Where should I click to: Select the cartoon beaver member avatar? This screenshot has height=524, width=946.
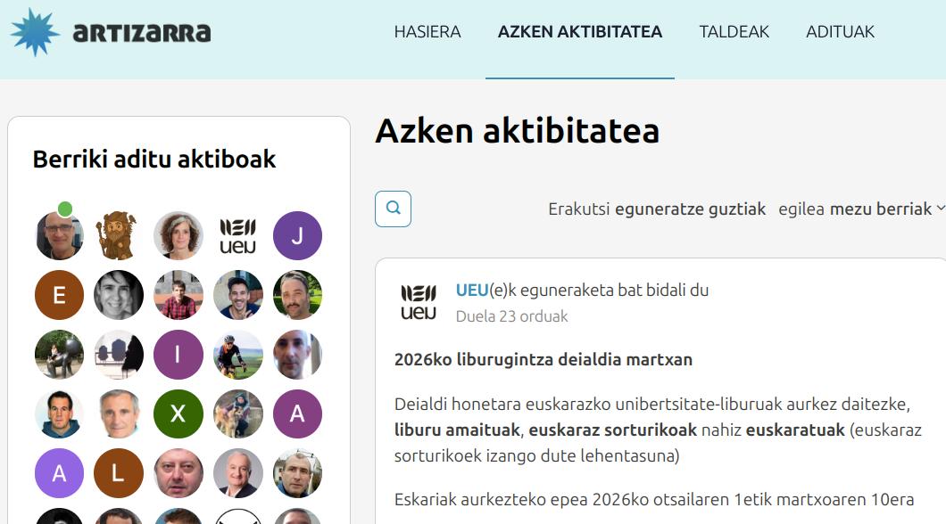pyautogui.click(x=118, y=236)
